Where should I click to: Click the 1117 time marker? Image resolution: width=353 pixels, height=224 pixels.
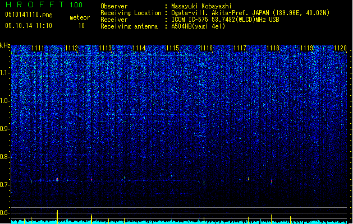pos(240,48)
